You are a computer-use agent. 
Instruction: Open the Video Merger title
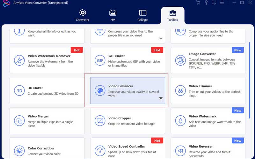[x=38, y=116]
